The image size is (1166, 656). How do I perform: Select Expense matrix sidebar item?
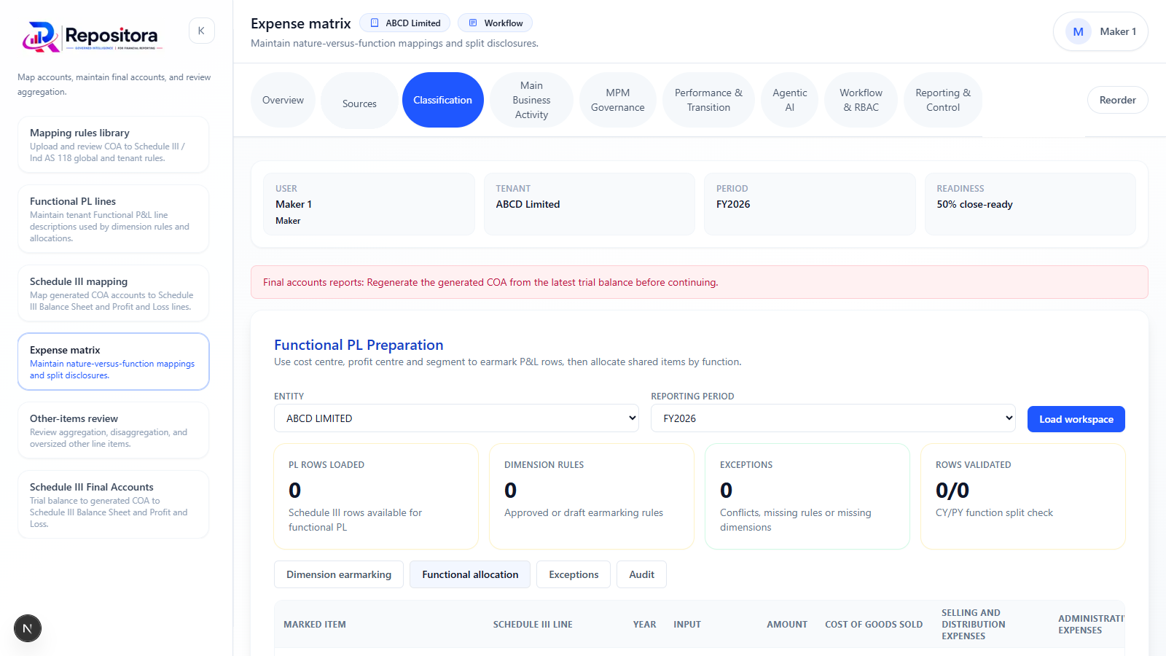coord(113,362)
